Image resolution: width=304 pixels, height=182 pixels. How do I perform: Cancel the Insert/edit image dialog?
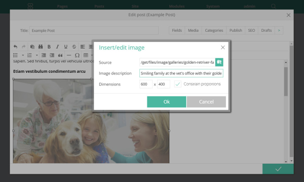[x=206, y=102]
